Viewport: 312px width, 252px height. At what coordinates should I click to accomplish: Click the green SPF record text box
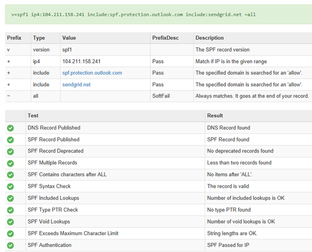(159, 14)
